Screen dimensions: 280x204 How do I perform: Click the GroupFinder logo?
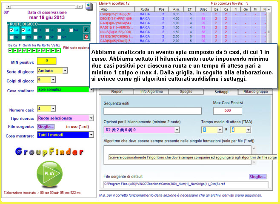[49, 152]
